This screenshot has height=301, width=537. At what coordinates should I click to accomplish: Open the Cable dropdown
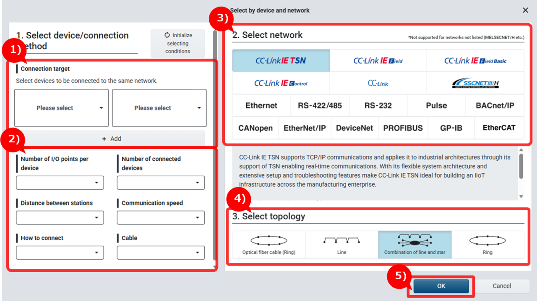coord(161,253)
